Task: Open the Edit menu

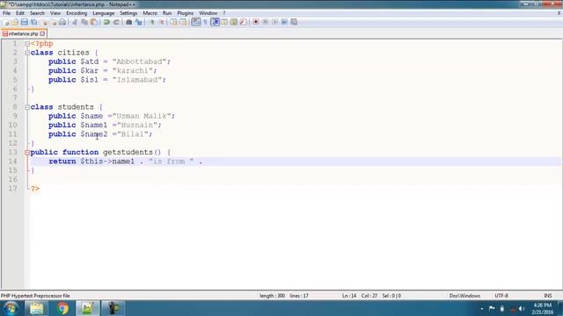Action: [20, 13]
